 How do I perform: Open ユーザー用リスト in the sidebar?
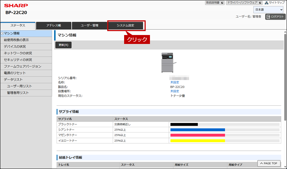[26, 86]
